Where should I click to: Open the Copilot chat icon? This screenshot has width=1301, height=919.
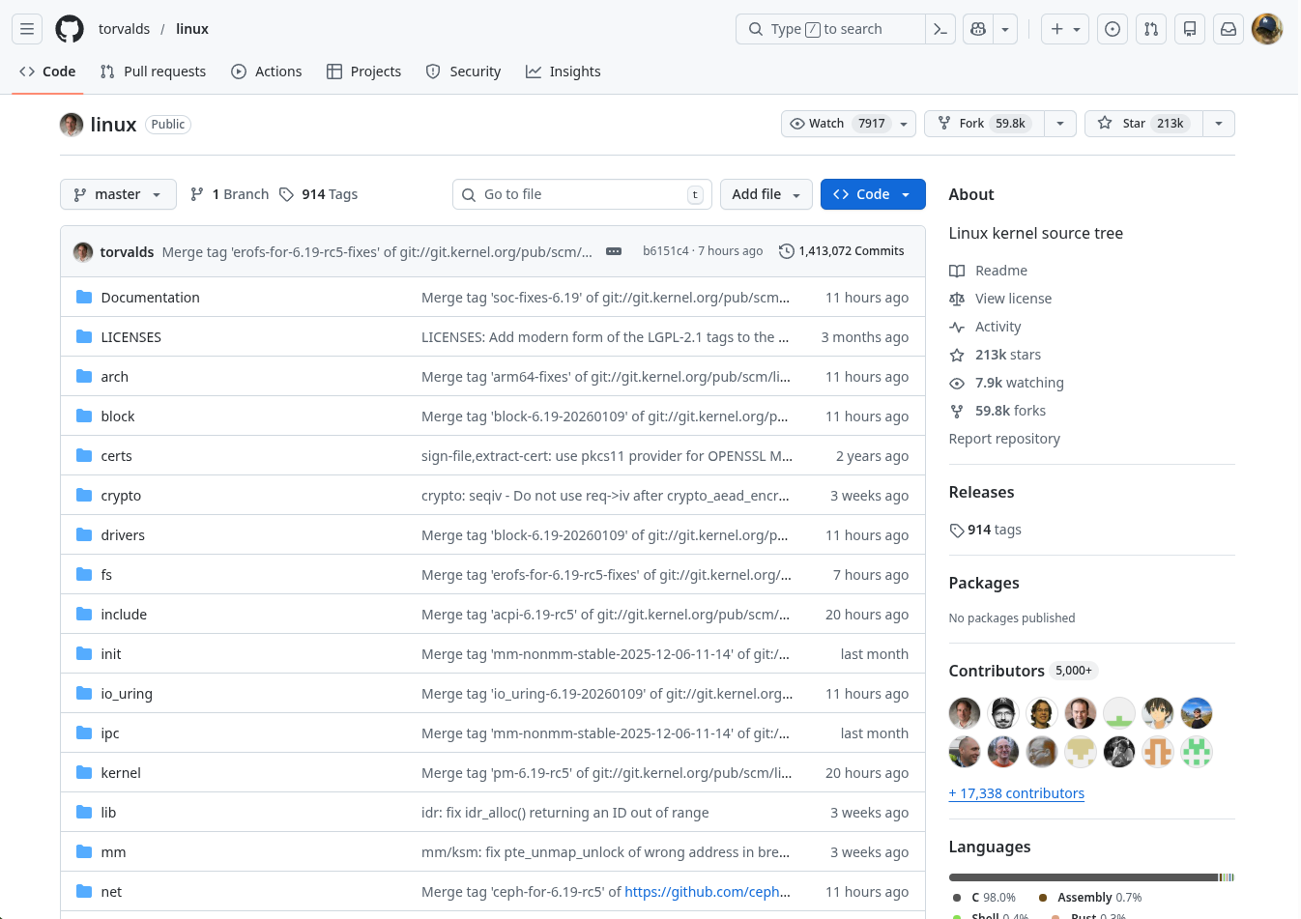tap(978, 29)
